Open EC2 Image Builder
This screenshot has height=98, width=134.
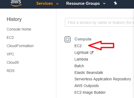[90, 92]
